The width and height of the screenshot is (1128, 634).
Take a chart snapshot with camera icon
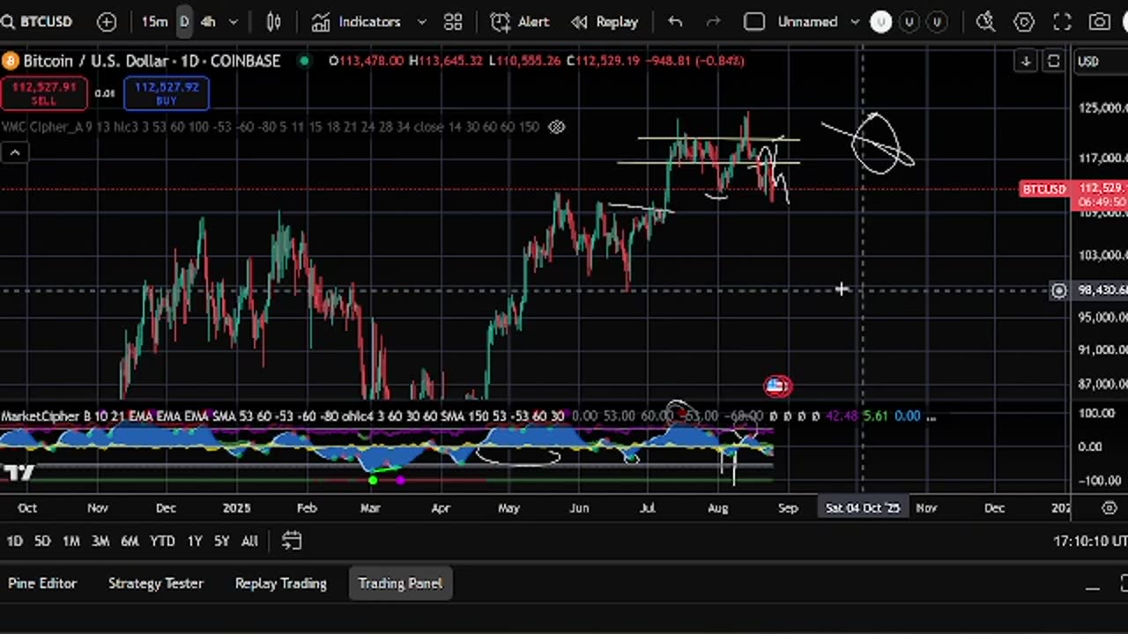pos(1100,22)
